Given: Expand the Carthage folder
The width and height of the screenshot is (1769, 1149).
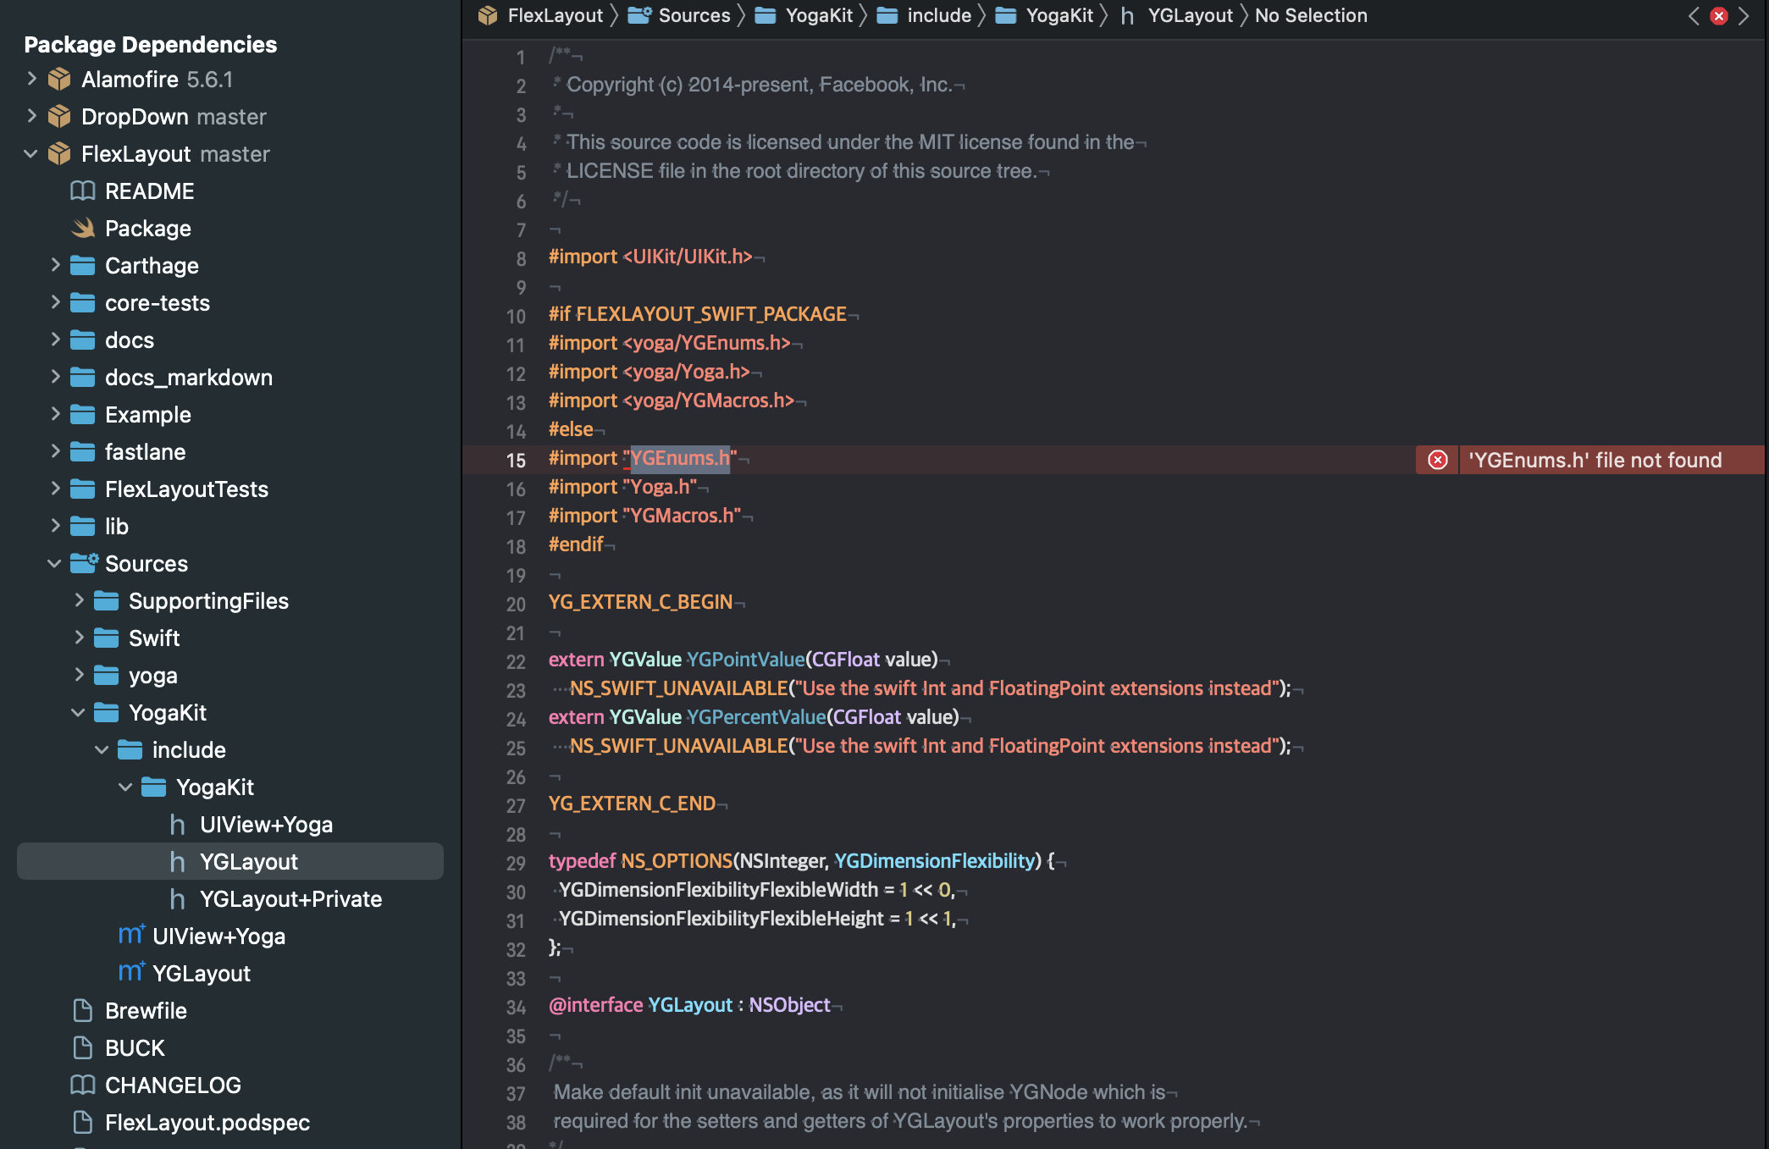Looking at the screenshot, I should point(55,265).
